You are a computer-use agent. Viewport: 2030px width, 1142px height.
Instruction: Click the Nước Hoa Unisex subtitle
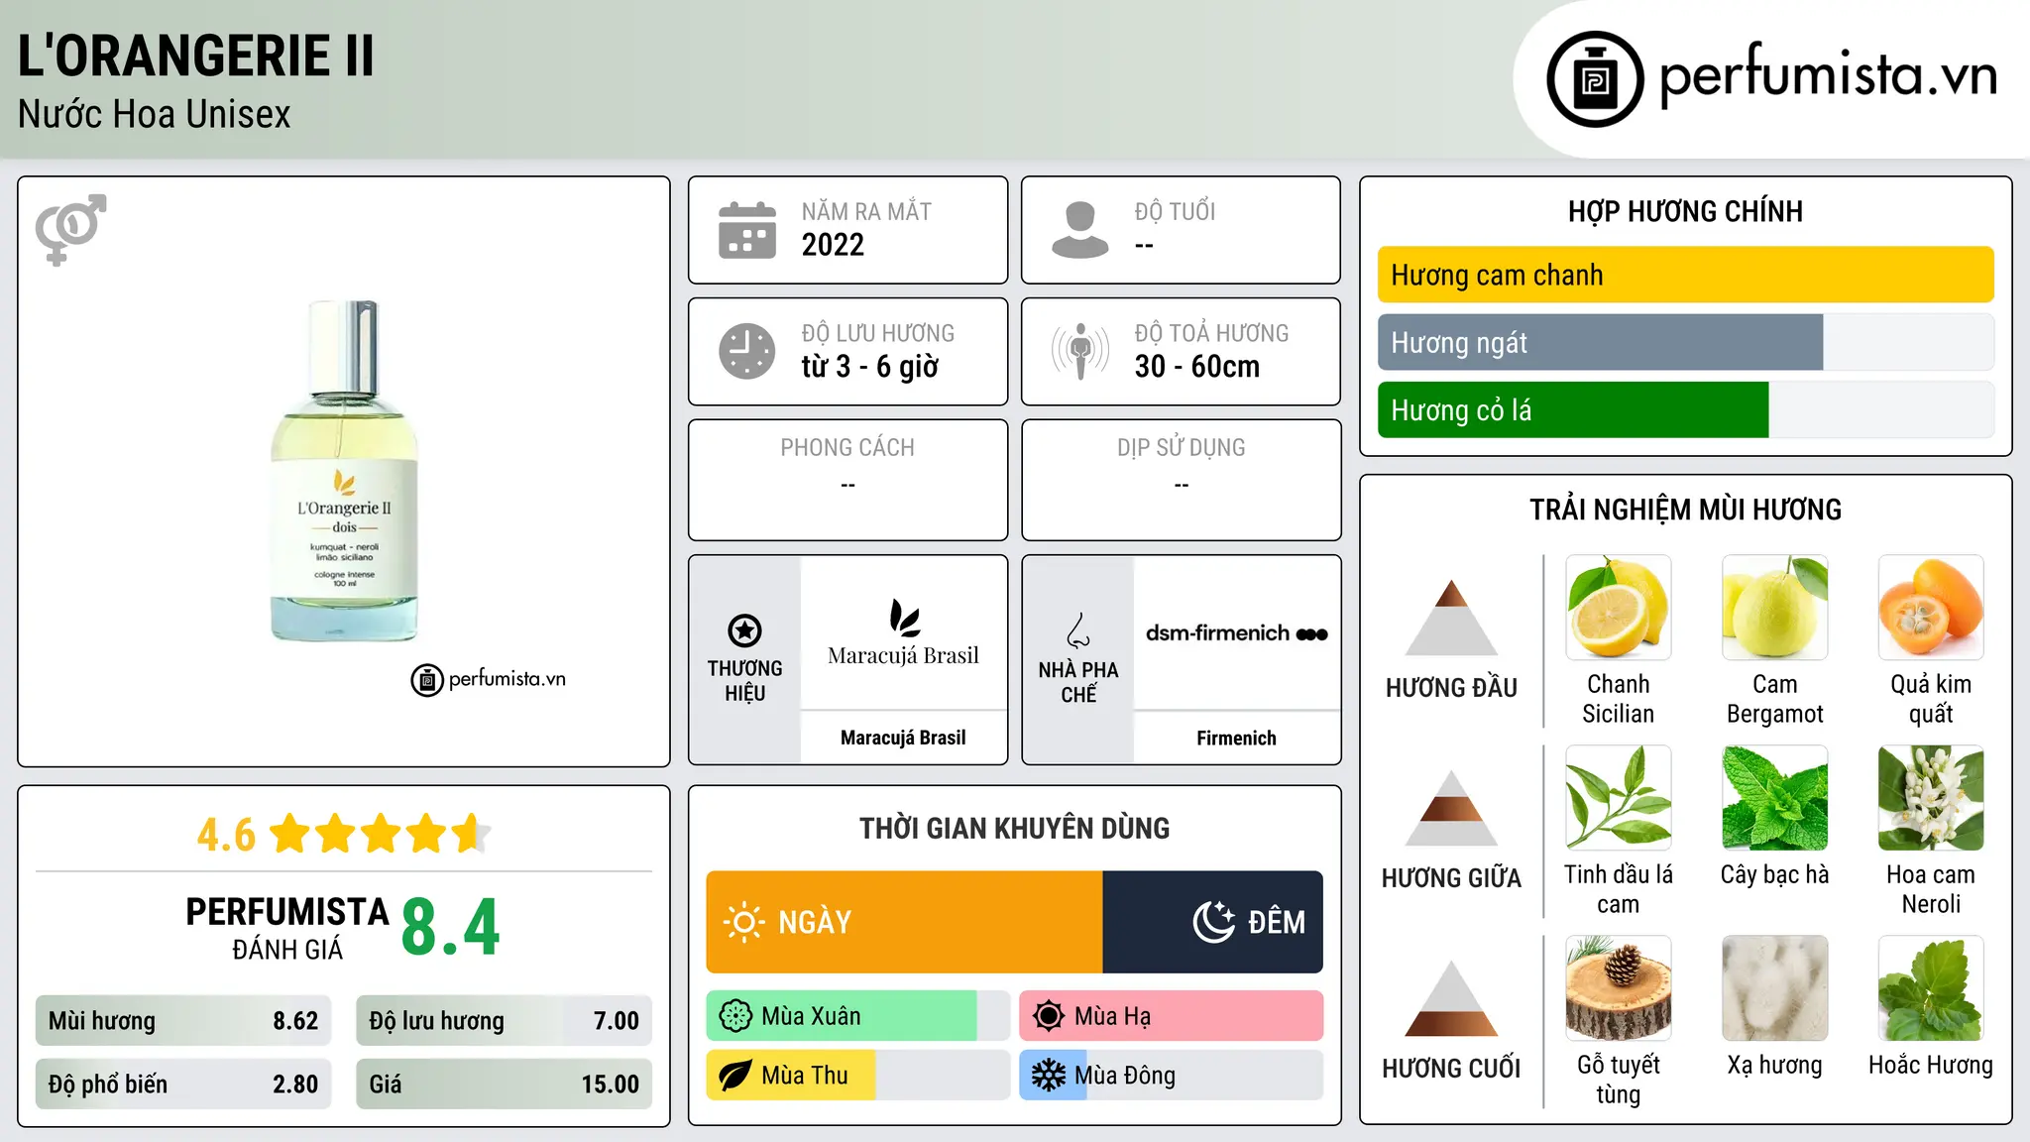click(x=155, y=115)
